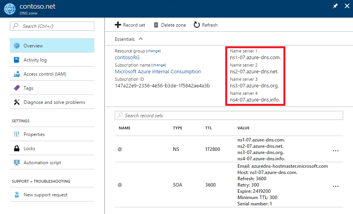The height and width of the screenshot is (214, 353).
Task: Select the Email: azuredns-hostmaster.microsoft.com value
Action: [283, 166]
